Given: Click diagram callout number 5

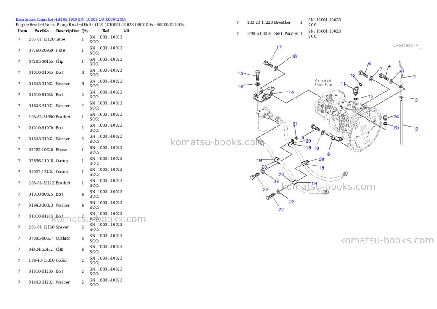Looking at the screenshot, I should pyautogui.click(x=401, y=72).
